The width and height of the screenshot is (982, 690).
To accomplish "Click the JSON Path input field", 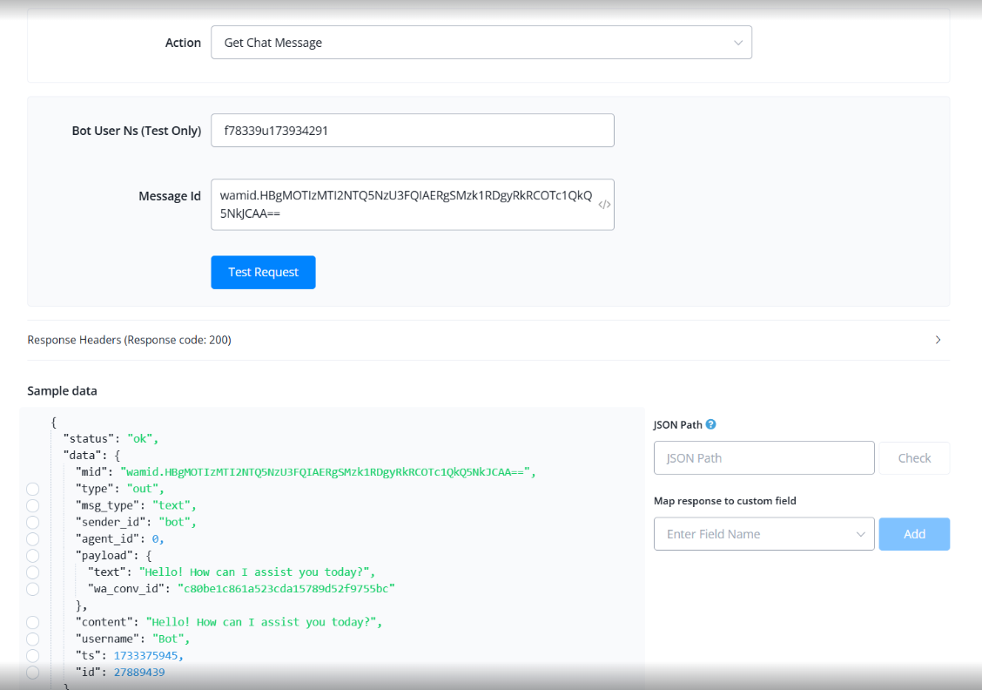I will pos(763,458).
